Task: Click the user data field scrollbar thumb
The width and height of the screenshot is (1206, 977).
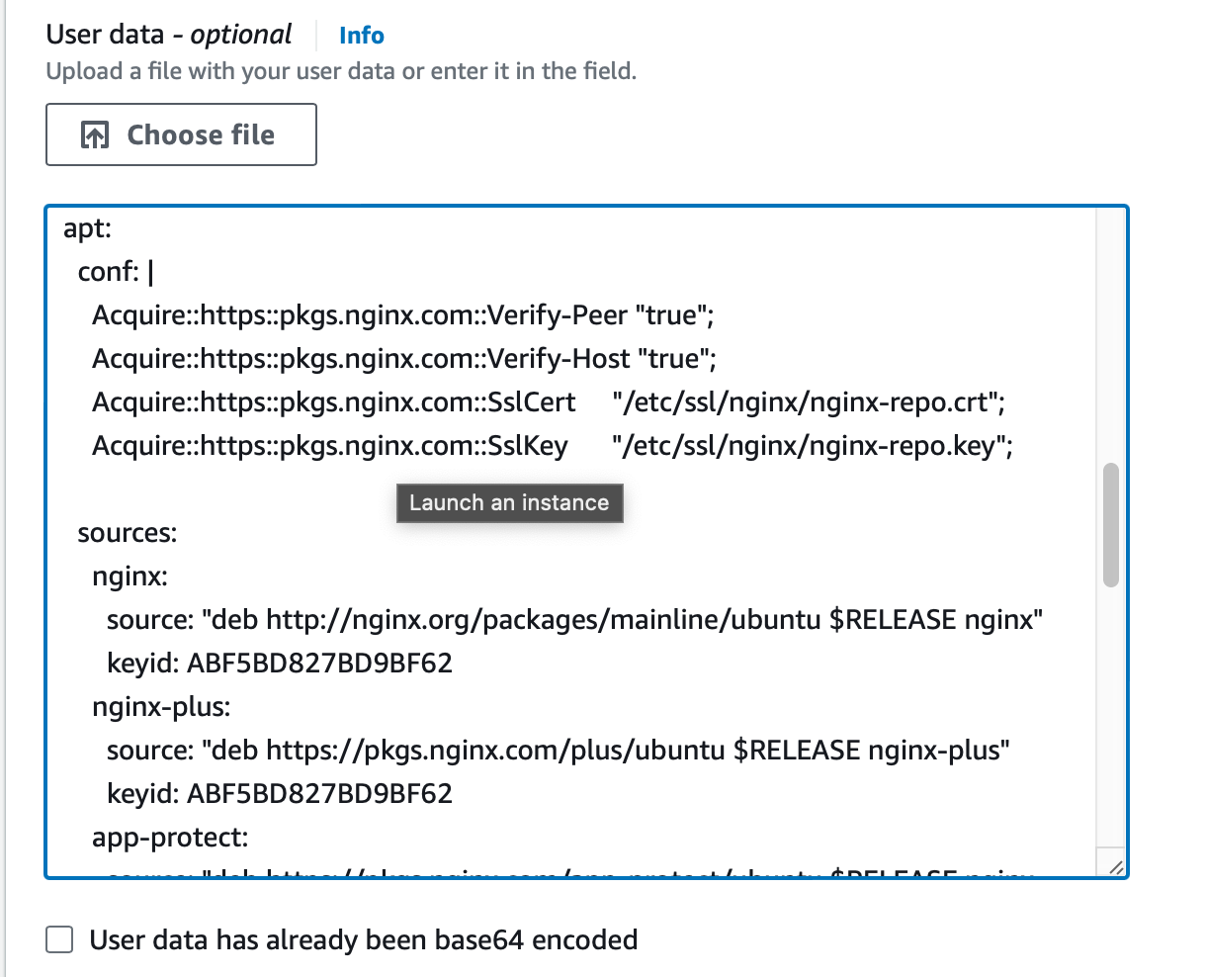Action: pyautogui.click(x=1110, y=524)
